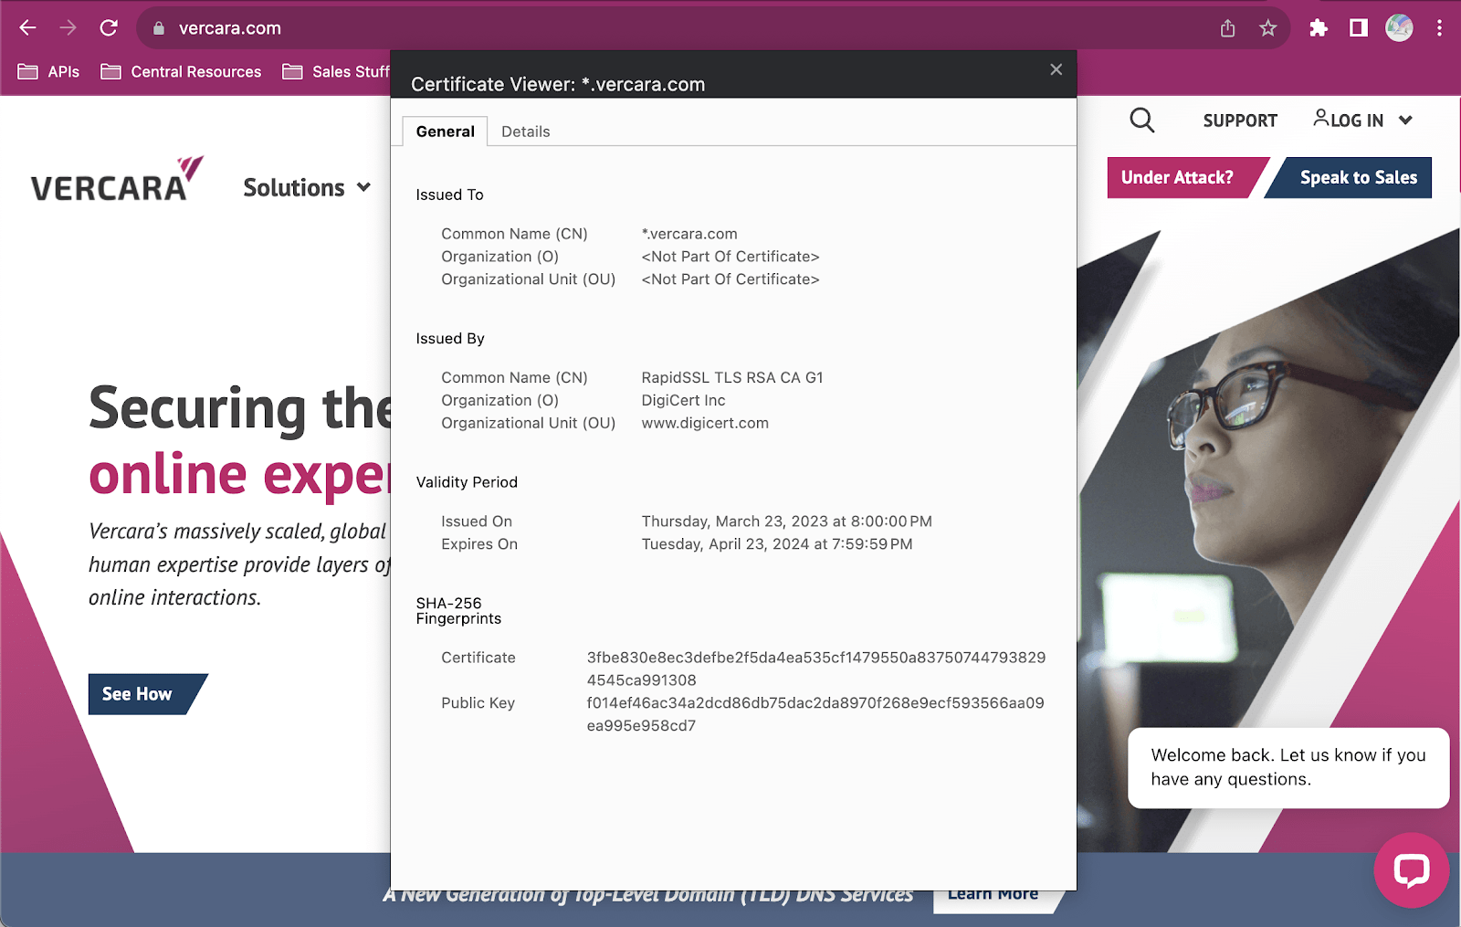Click the Vercara logo
Screen dimensions: 1461x927
coord(117,179)
